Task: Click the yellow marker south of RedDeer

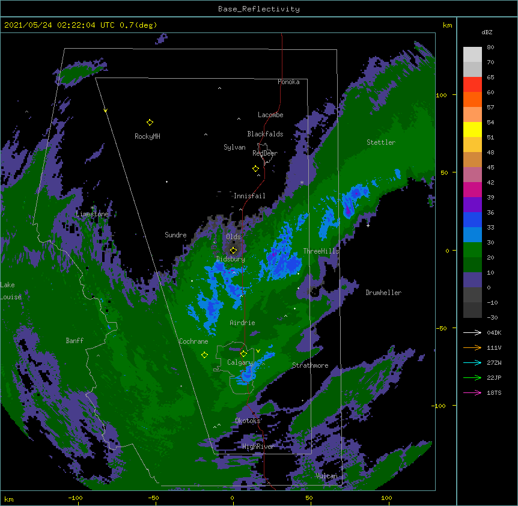Action: pyautogui.click(x=255, y=168)
